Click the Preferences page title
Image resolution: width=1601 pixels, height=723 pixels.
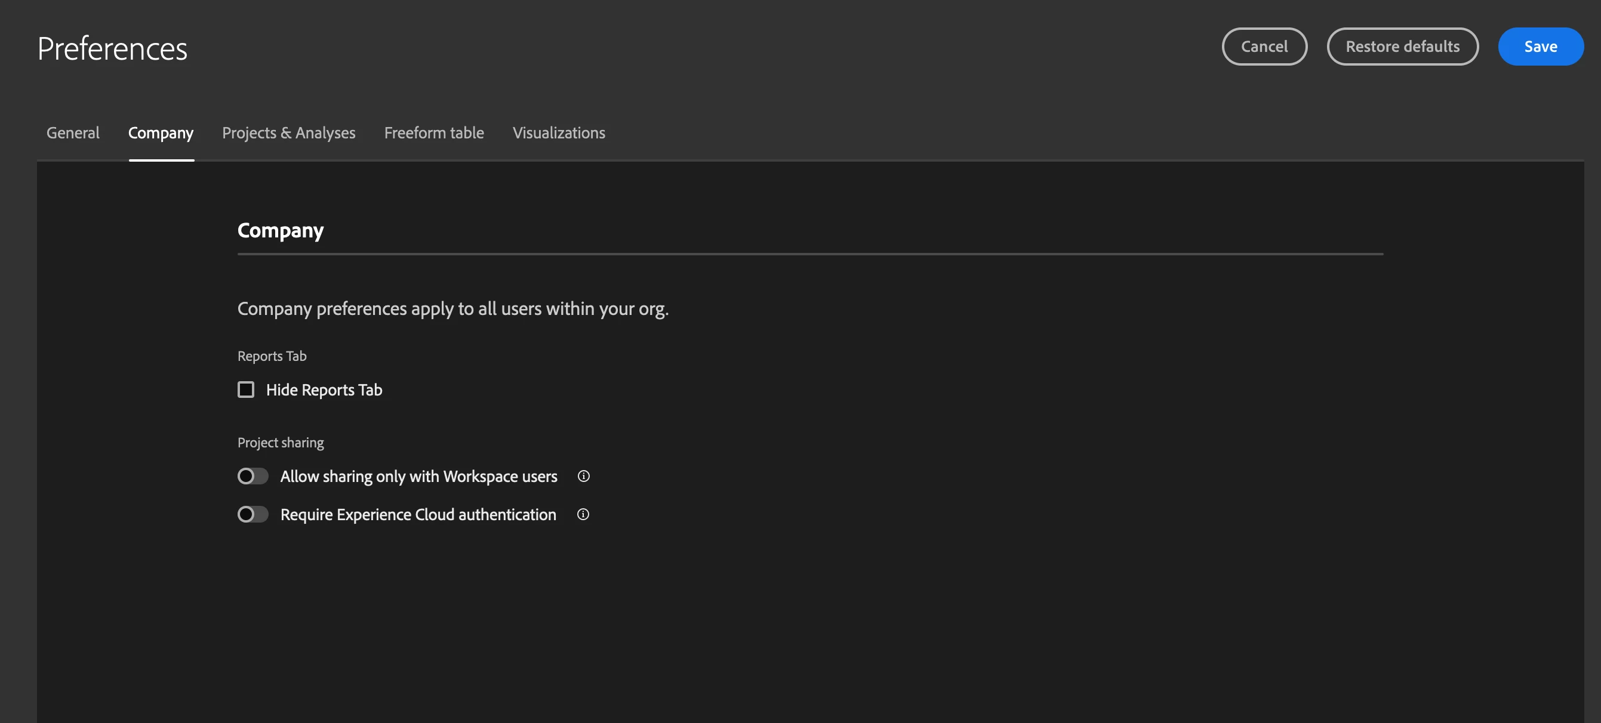pyautogui.click(x=112, y=48)
